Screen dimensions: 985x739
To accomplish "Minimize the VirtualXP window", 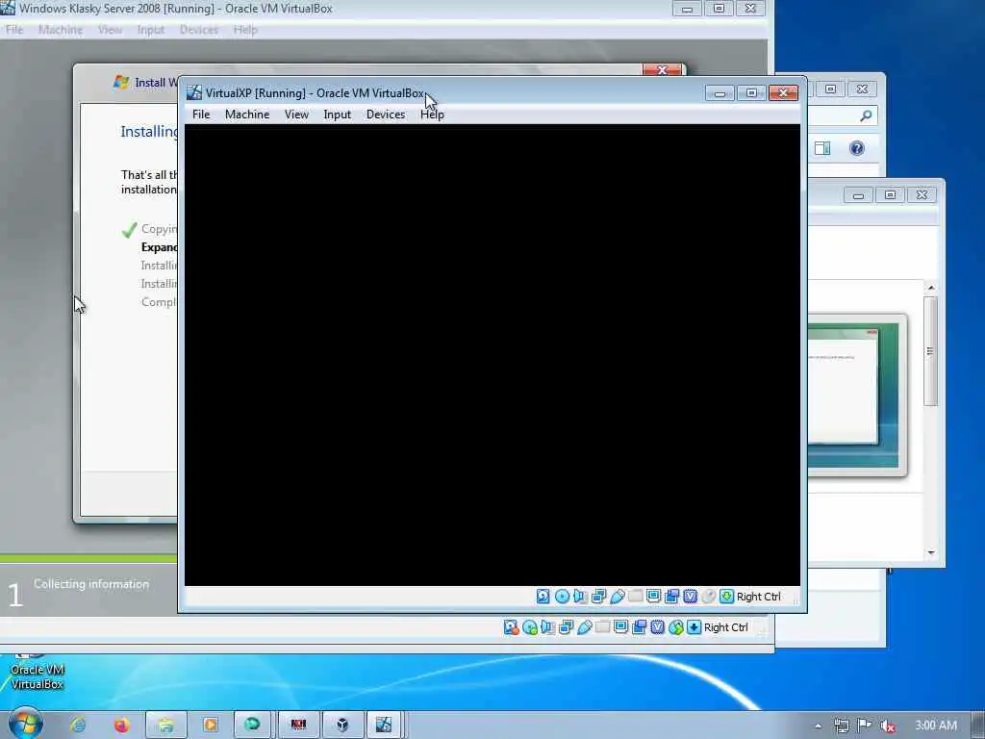I will point(720,93).
